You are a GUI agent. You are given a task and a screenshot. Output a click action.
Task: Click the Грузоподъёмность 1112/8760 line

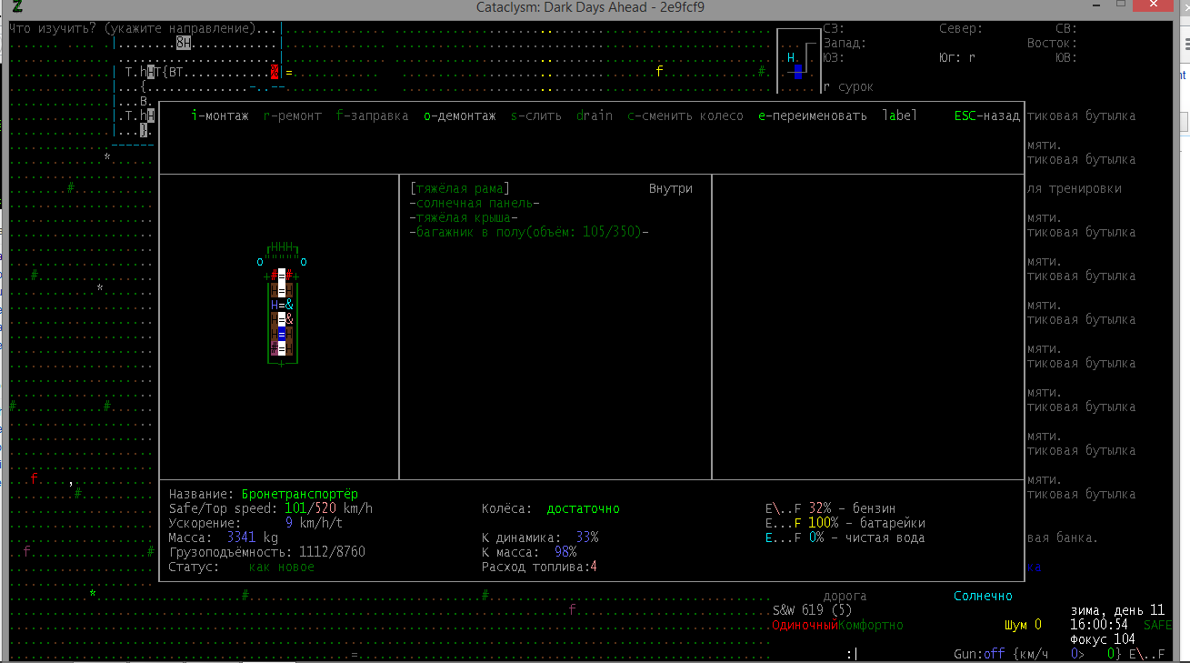(267, 553)
